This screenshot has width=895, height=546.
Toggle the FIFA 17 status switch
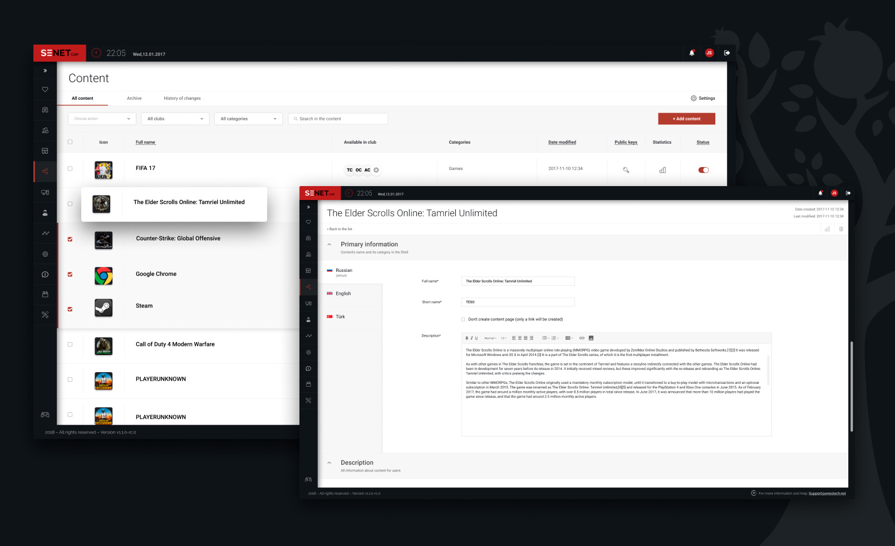tap(704, 170)
